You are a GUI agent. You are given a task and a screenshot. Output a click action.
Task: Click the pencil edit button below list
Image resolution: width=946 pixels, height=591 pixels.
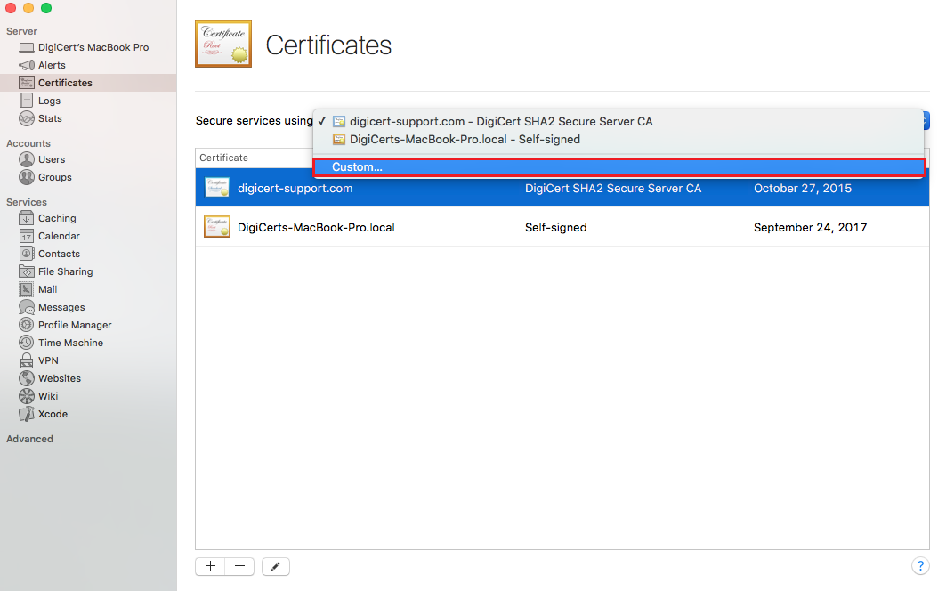[276, 566]
